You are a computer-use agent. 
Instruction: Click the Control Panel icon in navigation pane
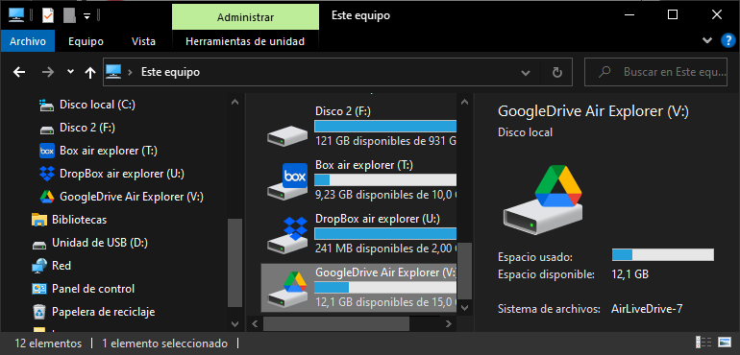tap(39, 289)
